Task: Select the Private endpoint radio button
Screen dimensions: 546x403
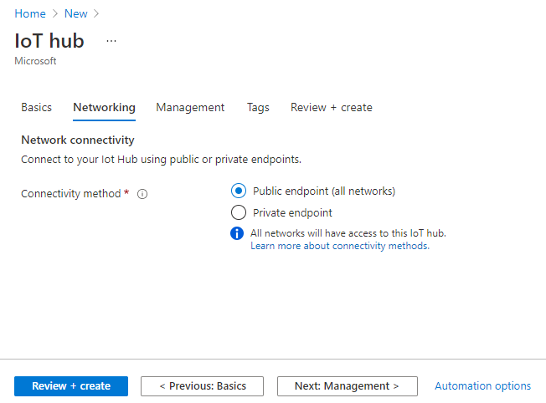Action: 239,212
